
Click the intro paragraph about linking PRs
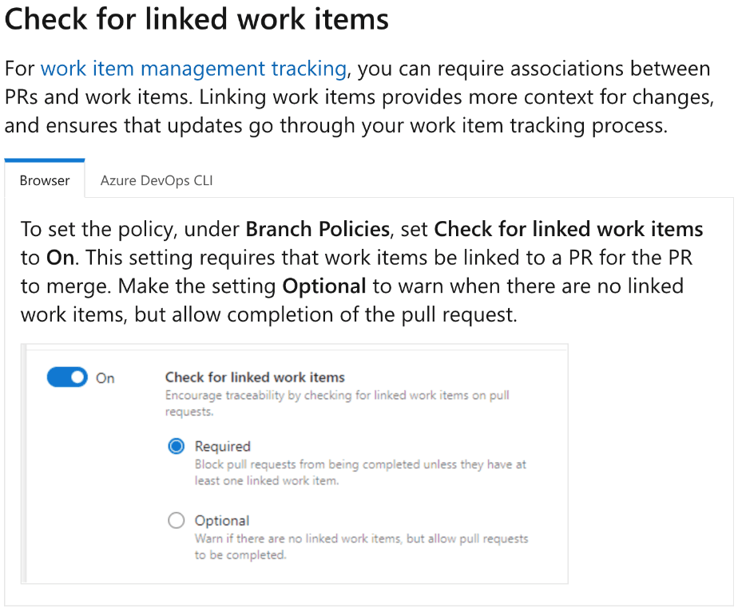[358, 97]
